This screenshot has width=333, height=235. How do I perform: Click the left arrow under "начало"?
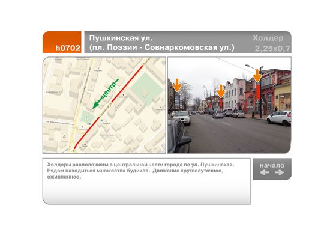(265, 172)
